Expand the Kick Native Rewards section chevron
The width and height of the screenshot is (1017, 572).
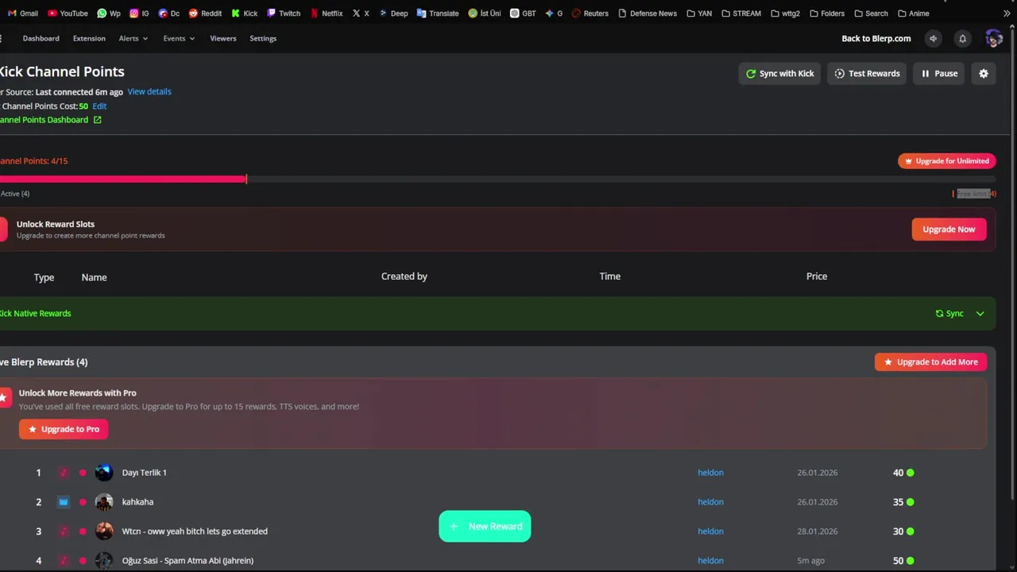click(980, 314)
